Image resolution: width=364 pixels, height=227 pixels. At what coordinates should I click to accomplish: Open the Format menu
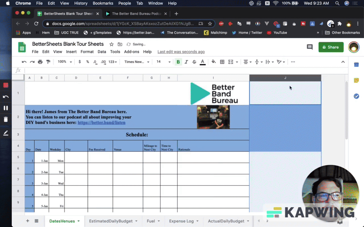(87, 52)
